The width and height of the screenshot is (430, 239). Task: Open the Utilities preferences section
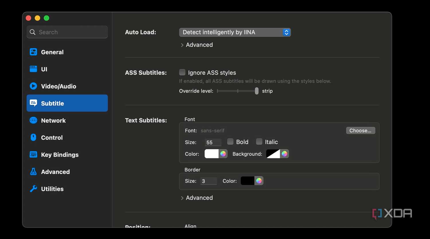pyautogui.click(x=67, y=189)
